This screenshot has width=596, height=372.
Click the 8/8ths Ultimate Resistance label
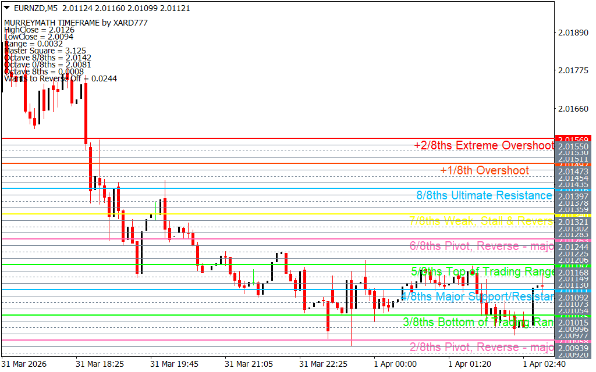484,195
